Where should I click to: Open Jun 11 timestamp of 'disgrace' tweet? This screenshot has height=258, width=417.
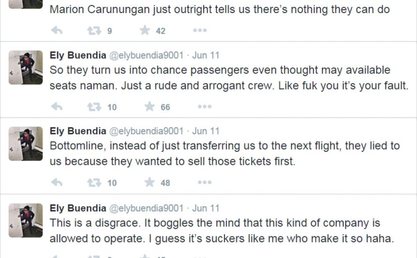(206, 208)
